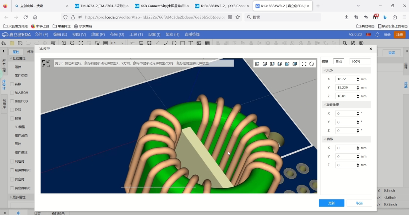The height and width of the screenshot is (215, 409).
Task: Open the notification bell icon
Action: pos(377,34)
